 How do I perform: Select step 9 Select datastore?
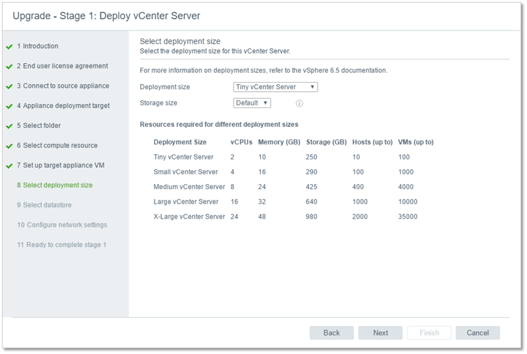[44, 205]
